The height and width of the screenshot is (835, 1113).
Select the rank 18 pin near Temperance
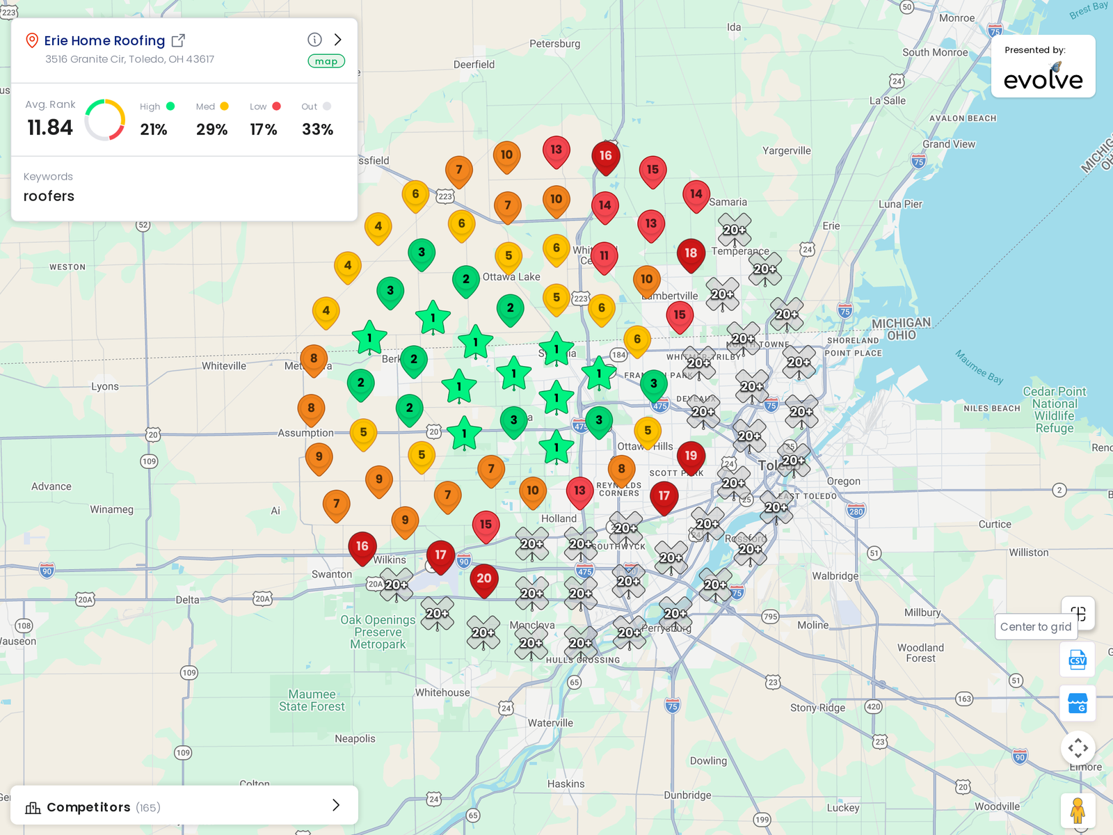(691, 255)
